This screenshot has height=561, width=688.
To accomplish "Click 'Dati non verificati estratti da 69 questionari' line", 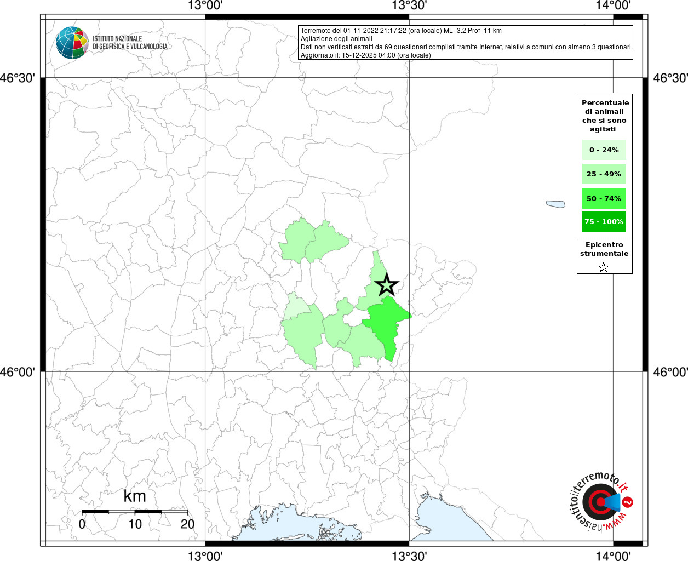I will click(466, 47).
